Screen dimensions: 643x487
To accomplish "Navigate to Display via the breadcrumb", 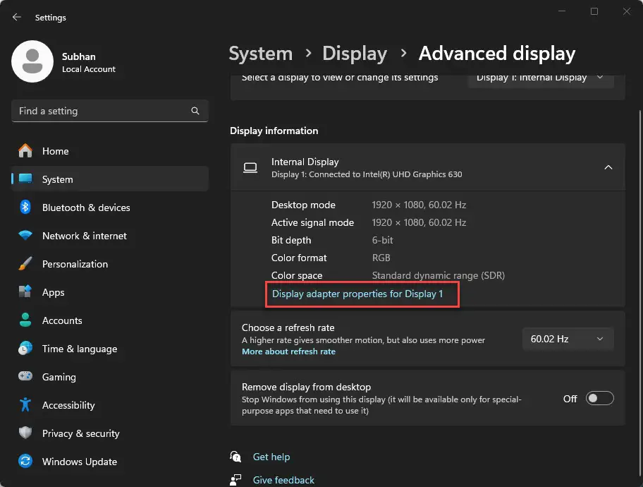I will (355, 53).
